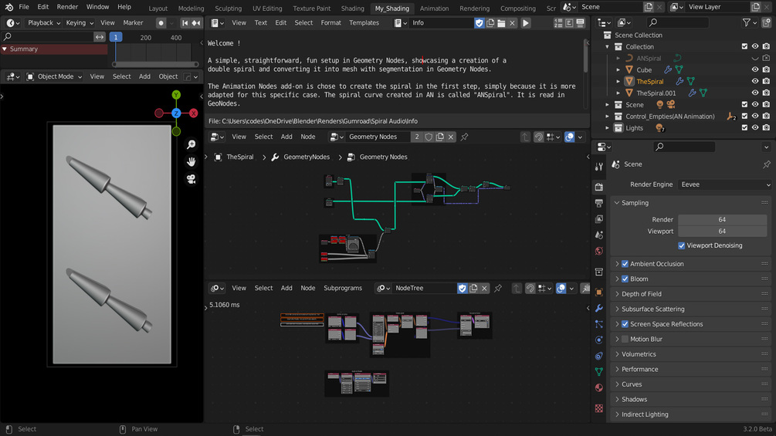776x436 pixels.
Task: Open the World properties tab
Action: pos(599,251)
